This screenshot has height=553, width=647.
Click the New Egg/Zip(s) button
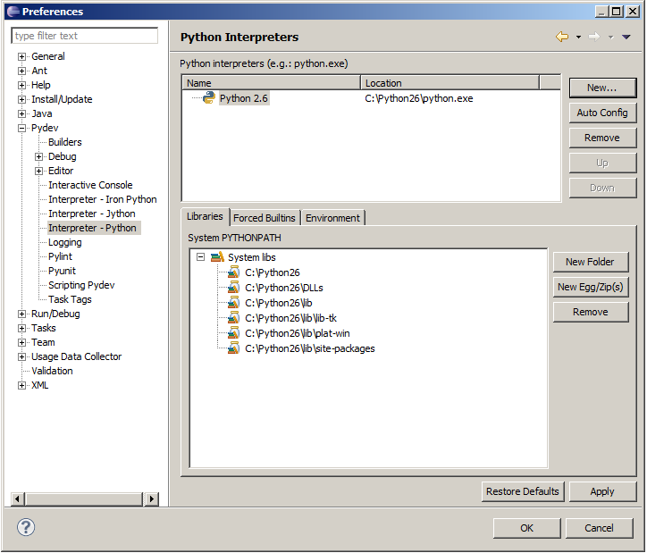pyautogui.click(x=591, y=287)
